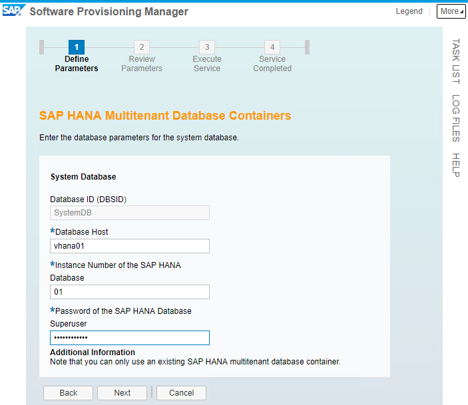Open the HELP side tab
This screenshot has height=405, width=468.
pos(456,165)
